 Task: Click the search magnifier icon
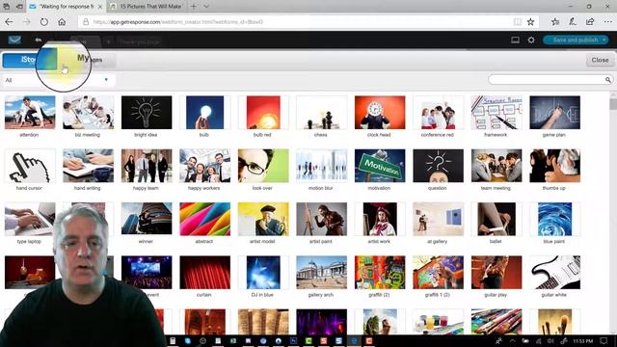pos(608,80)
